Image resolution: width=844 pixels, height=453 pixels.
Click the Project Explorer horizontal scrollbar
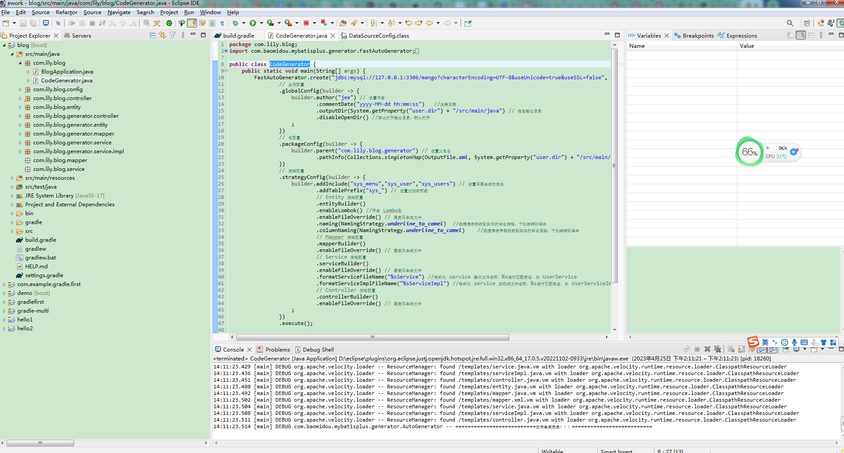(x=40, y=443)
